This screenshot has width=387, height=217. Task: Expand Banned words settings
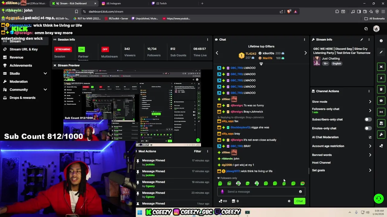(x=370, y=155)
